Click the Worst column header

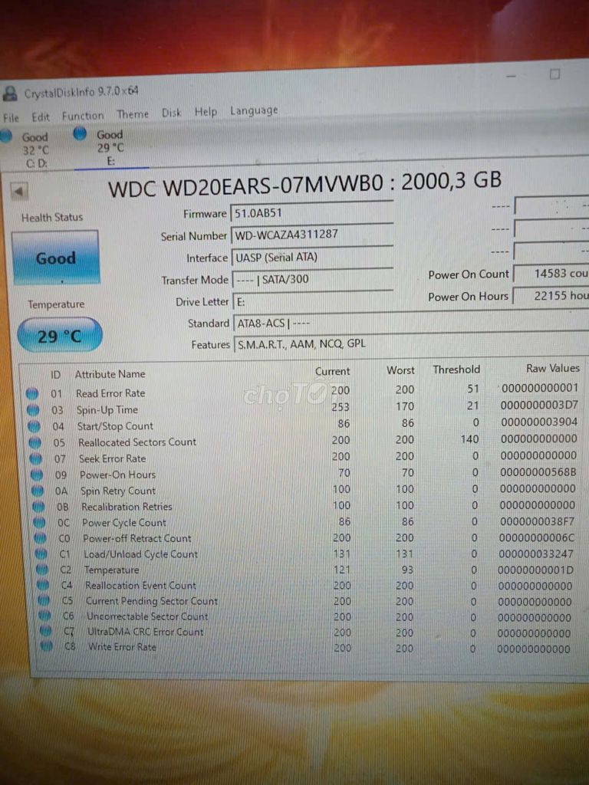pos(400,370)
